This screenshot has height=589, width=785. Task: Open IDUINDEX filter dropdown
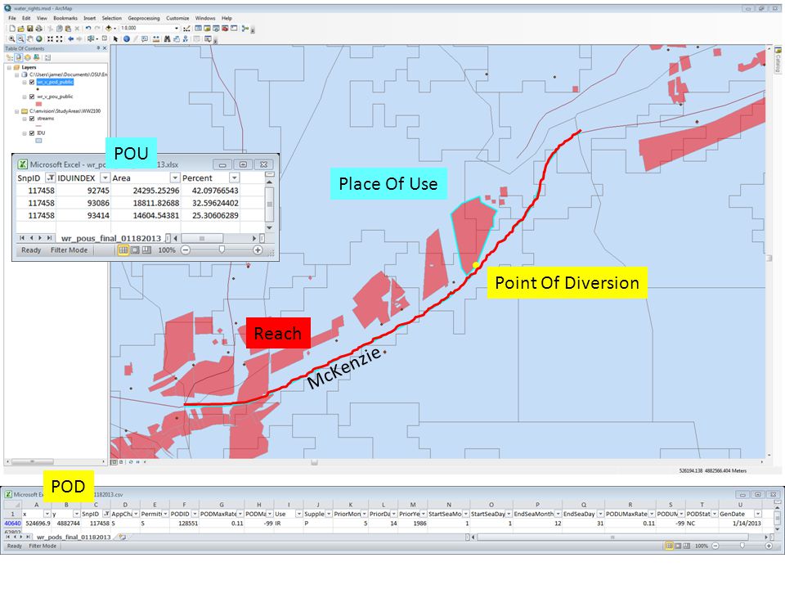coord(105,178)
